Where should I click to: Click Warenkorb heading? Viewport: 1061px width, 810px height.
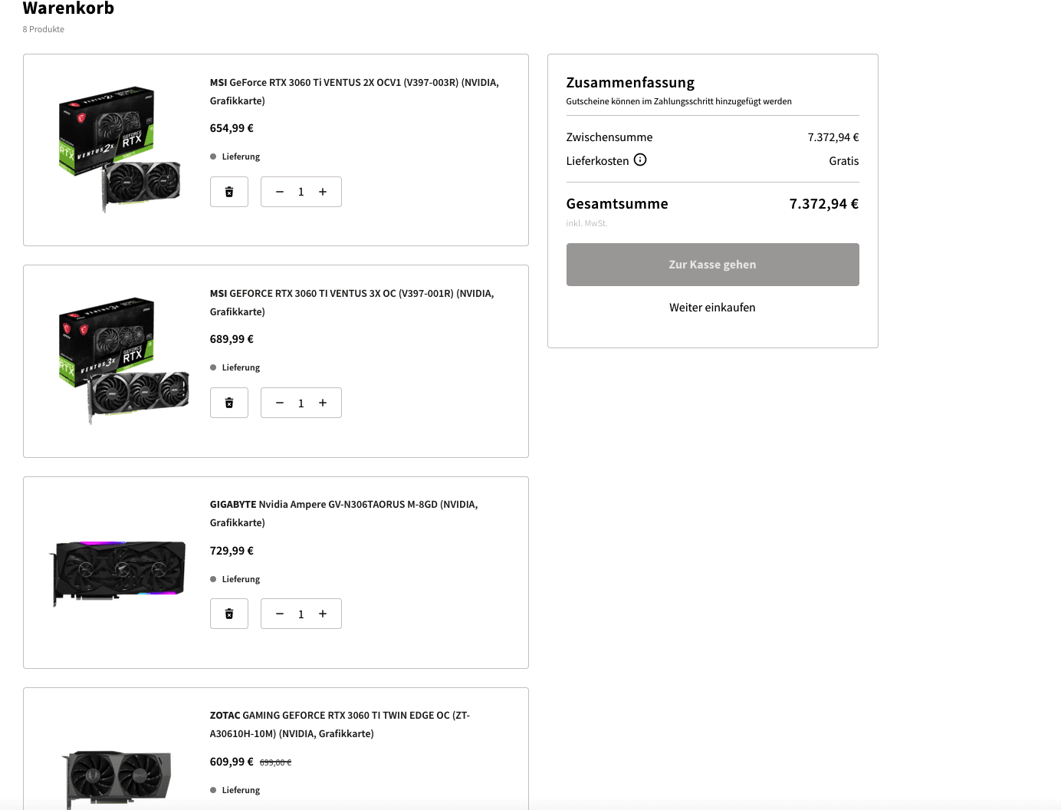click(68, 8)
